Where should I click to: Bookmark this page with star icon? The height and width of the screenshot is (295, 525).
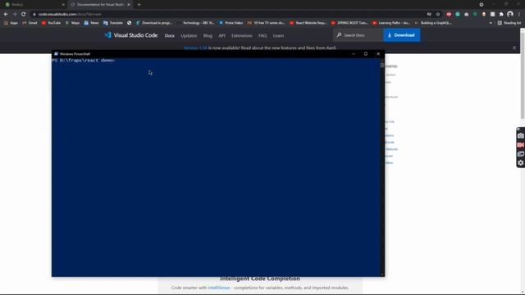click(437, 14)
